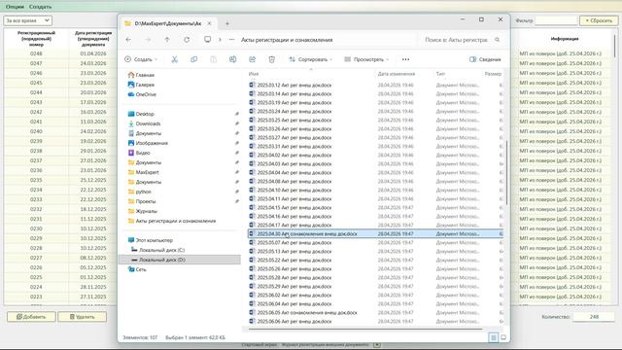Click Word icon of 2025.03.12 Акт рег file

tap(252, 85)
